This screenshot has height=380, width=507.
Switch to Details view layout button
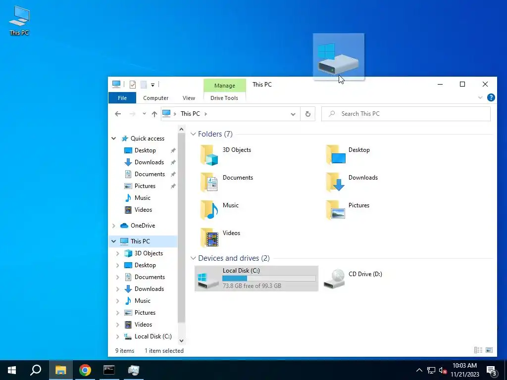coord(478,350)
